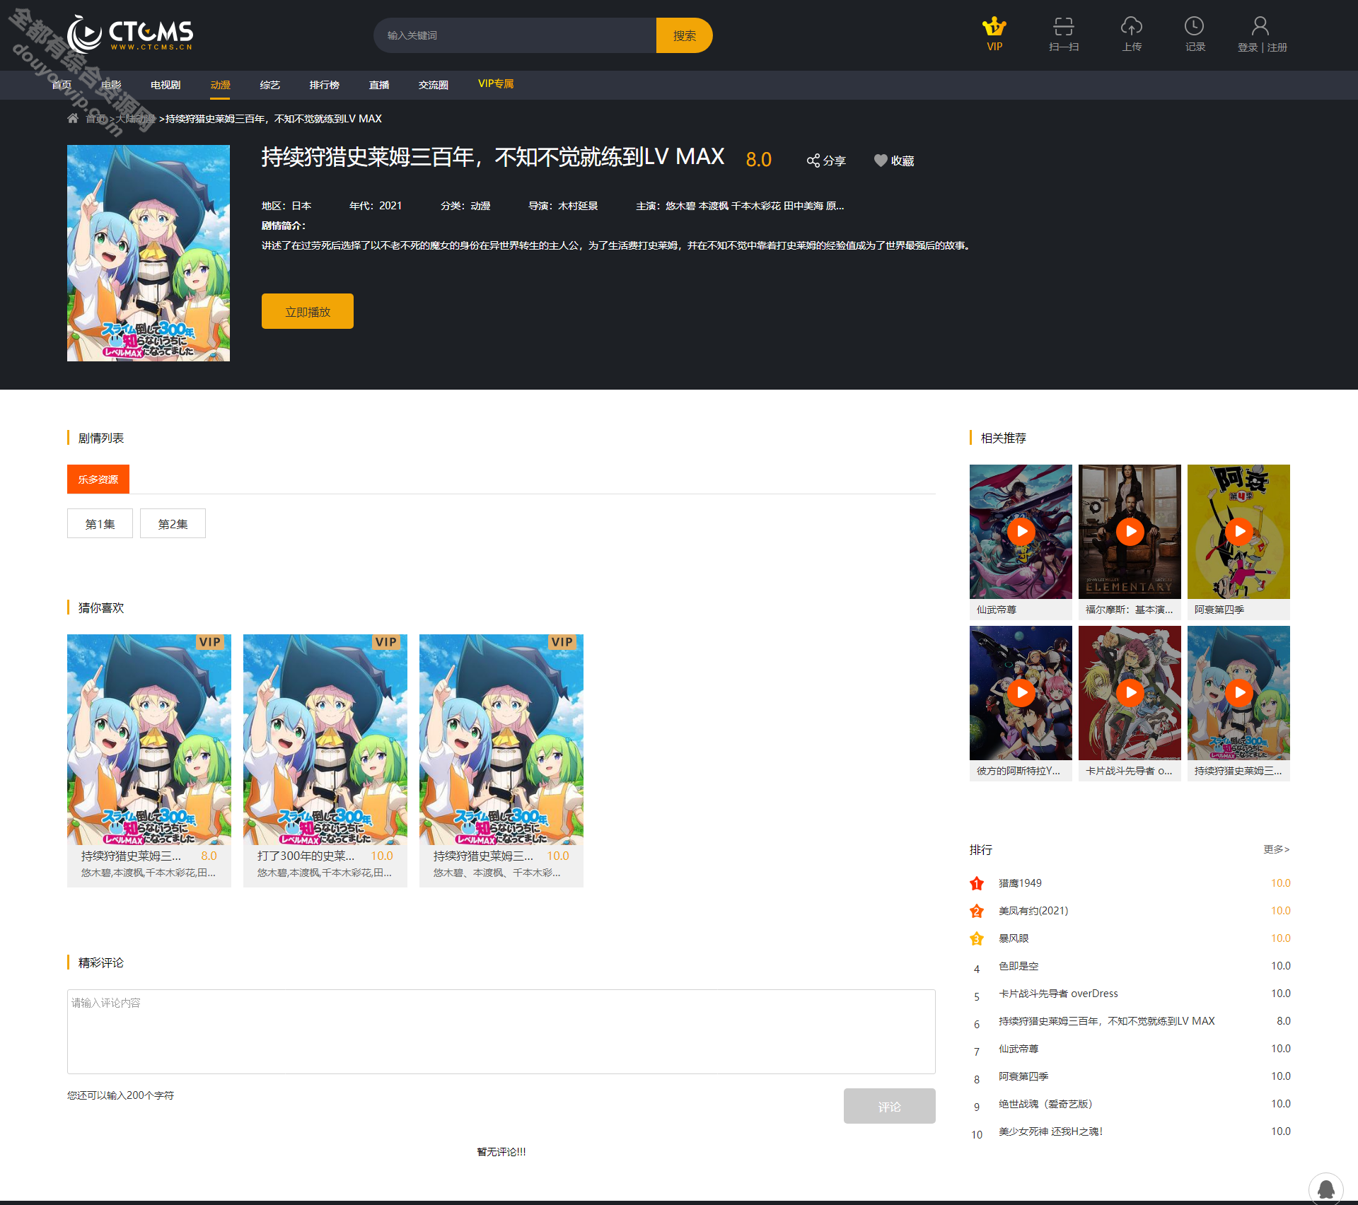Image resolution: width=1358 pixels, height=1205 pixels.
Task: Open the history record clock icon
Action: [x=1195, y=27]
